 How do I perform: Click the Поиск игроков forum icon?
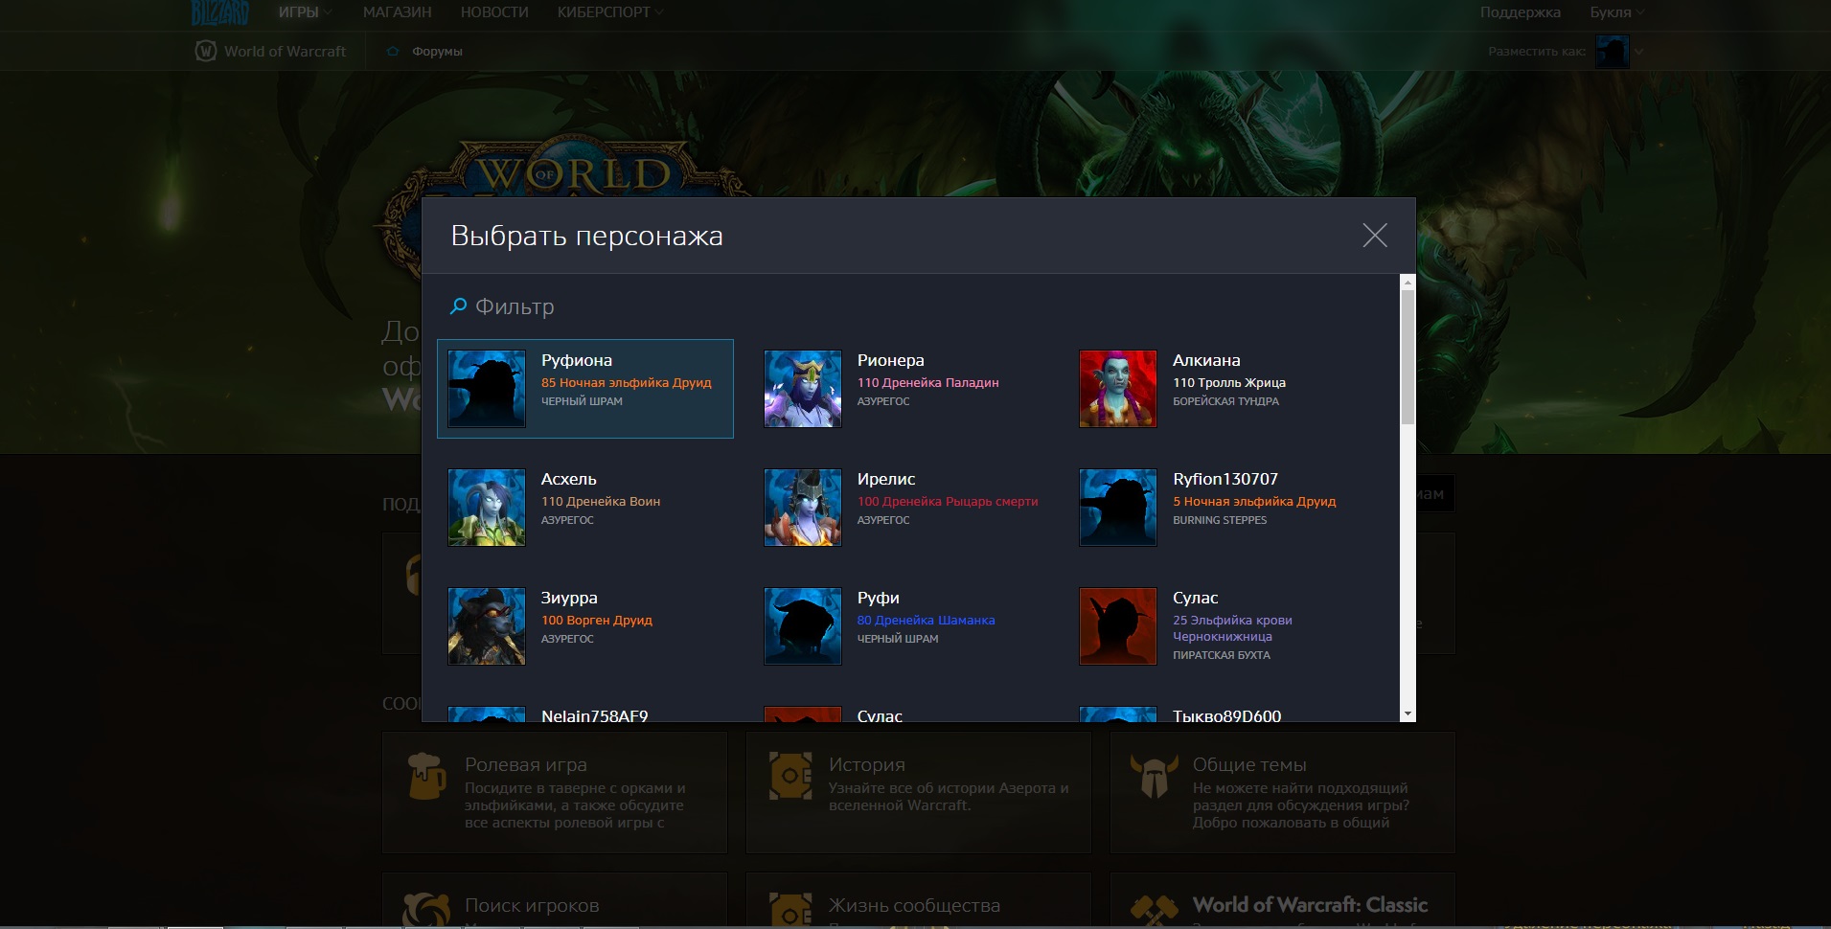click(x=426, y=909)
